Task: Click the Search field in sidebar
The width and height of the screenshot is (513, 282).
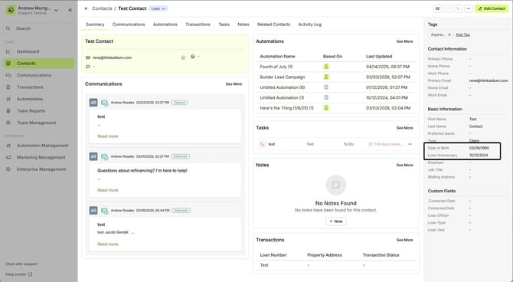Action: point(38,28)
